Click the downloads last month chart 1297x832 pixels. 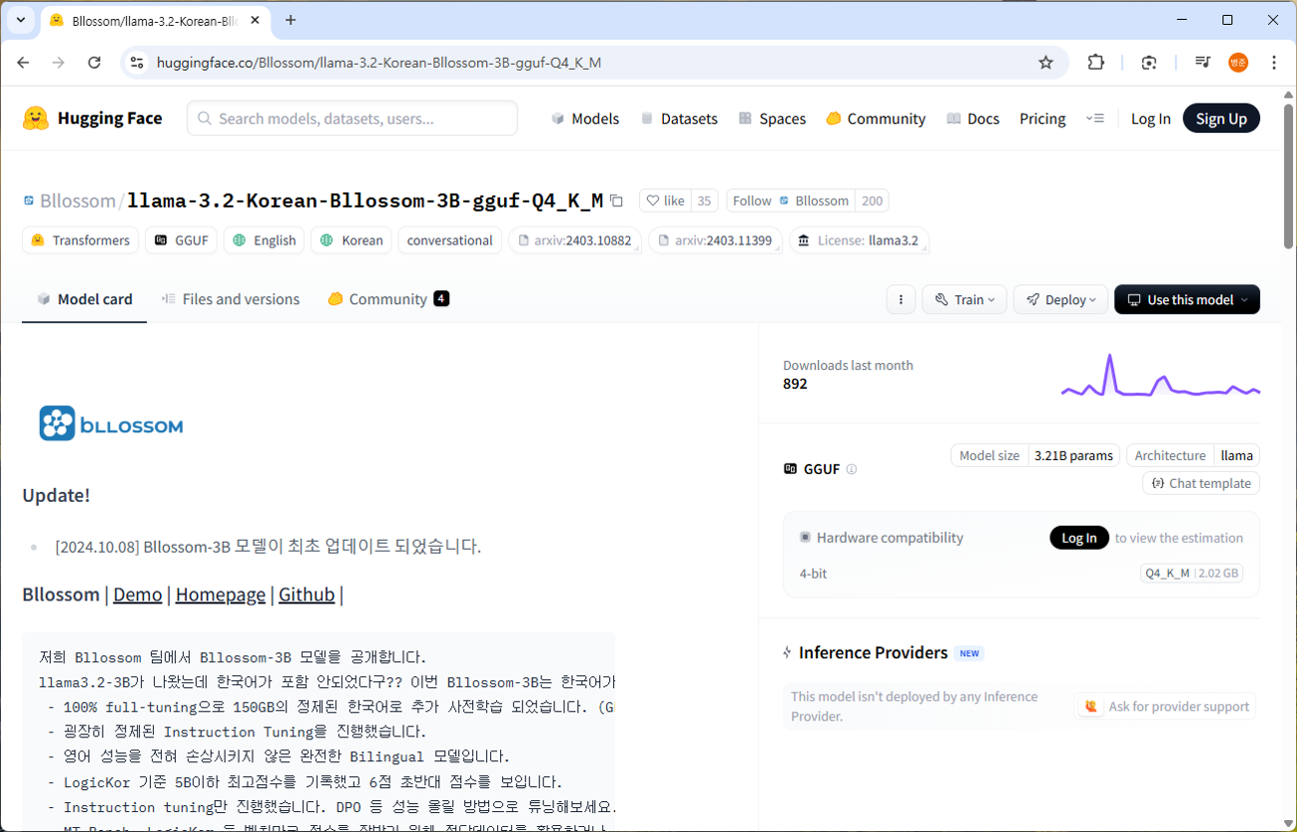click(1160, 375)
